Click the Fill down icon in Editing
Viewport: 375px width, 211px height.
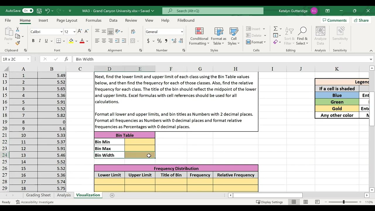[275, 35]
